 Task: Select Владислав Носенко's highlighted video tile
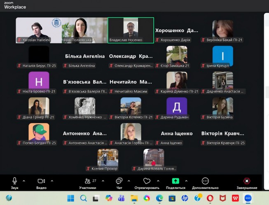point(131,30)
